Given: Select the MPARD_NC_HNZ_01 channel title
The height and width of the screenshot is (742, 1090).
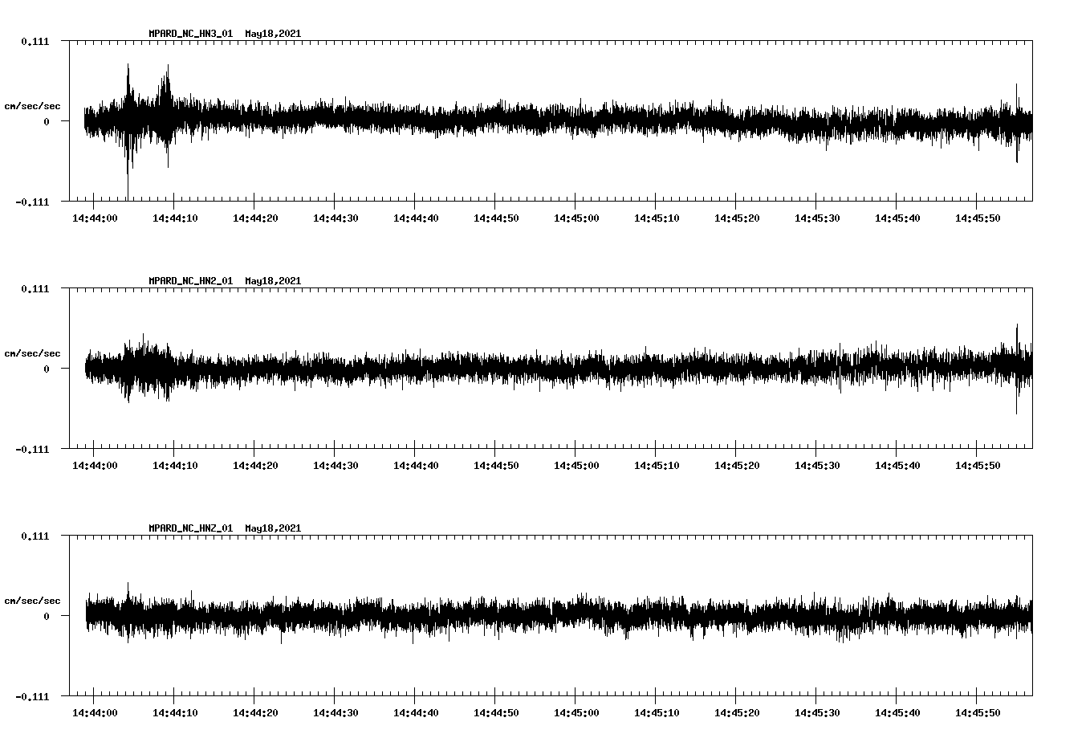Looking at the screenshot, I should pyautogui.click(x=189, y=528).
